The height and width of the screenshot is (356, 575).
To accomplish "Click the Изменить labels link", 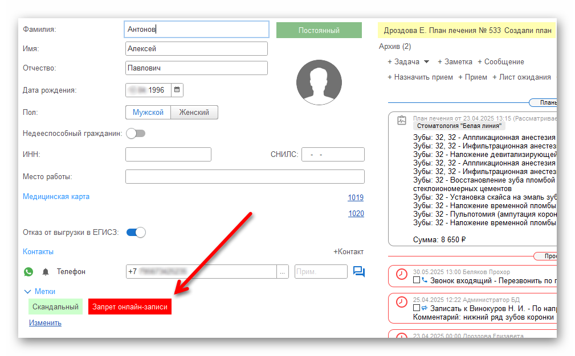I will (45, 322).
